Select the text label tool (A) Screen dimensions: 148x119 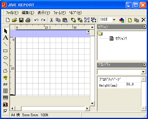(5, 37)
